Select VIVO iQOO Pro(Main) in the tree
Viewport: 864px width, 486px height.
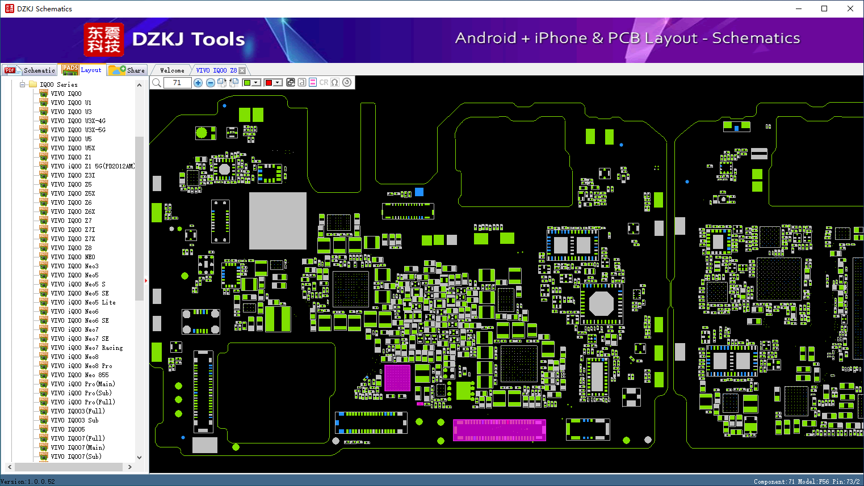[83, 384]
